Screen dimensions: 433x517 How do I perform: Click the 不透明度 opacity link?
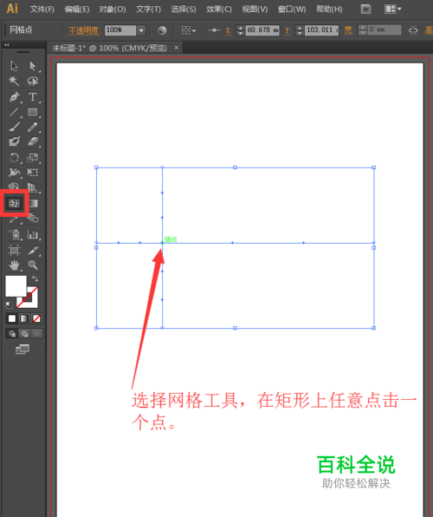(84, 30)
